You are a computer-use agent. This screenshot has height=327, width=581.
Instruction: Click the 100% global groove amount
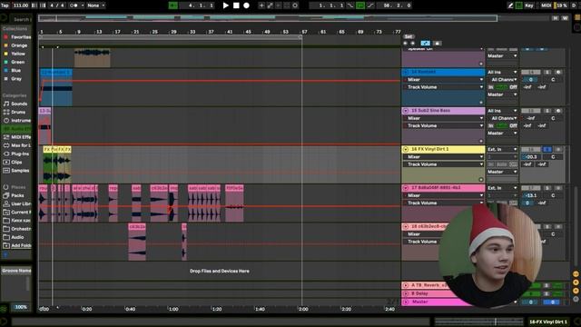point(21,307)
